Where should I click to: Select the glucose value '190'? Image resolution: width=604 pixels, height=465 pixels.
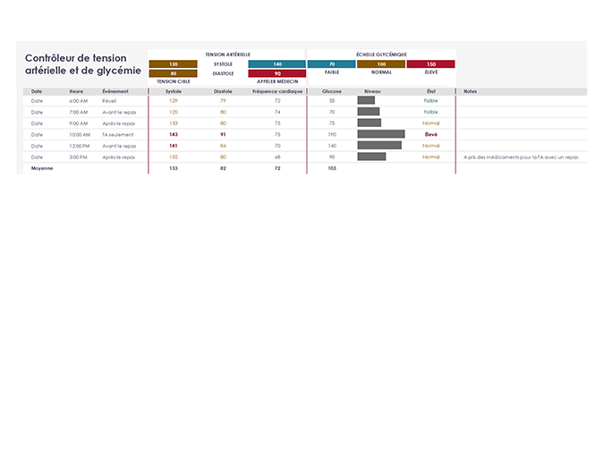click(332, 135)
